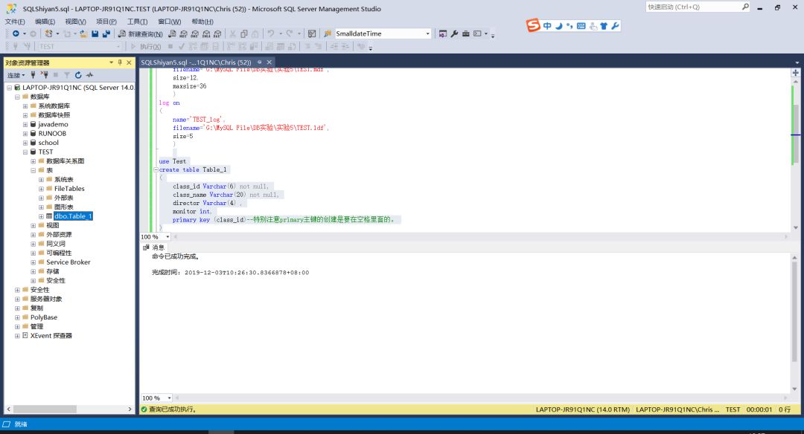The image size is (804, 434).
Task: Click the Find in Files folder icon
Action: click(x=327, y=33)
